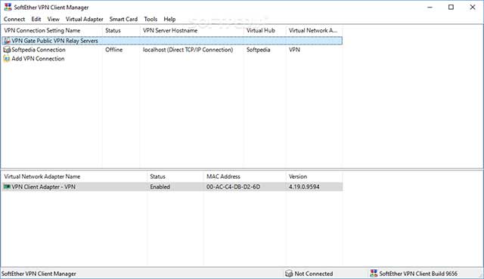Click the SoftEther VPN Client Build icon
Viewport: 484px width, 279px height.
tap(374, 274)
